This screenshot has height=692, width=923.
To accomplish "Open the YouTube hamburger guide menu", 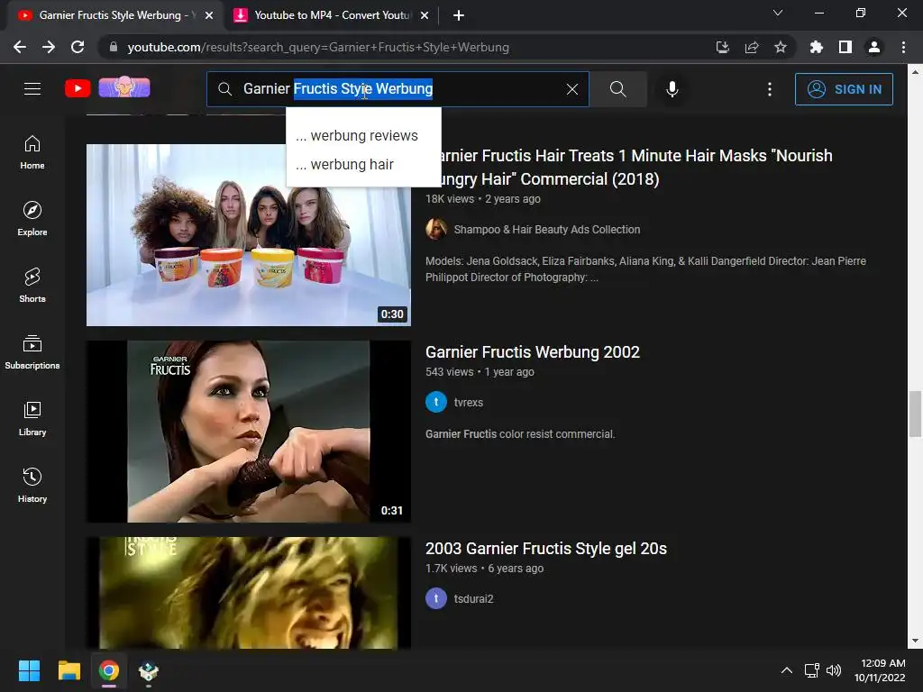I will (32, 89).
